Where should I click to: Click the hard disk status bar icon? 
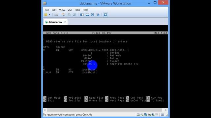pos(138,114)
